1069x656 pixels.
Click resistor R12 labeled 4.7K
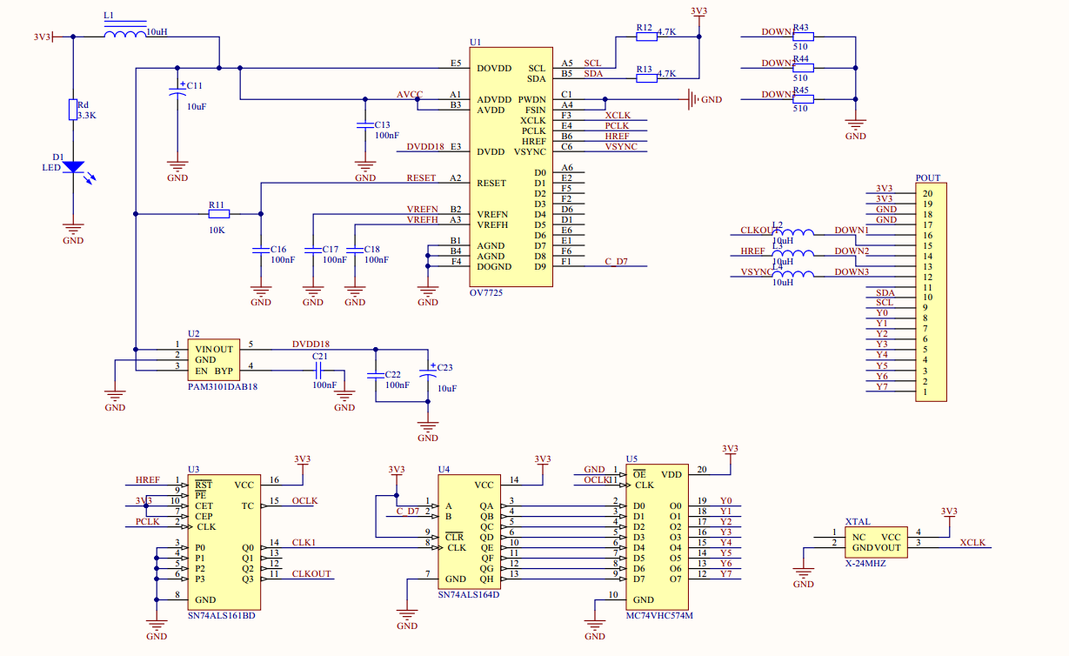pos(646,38)
